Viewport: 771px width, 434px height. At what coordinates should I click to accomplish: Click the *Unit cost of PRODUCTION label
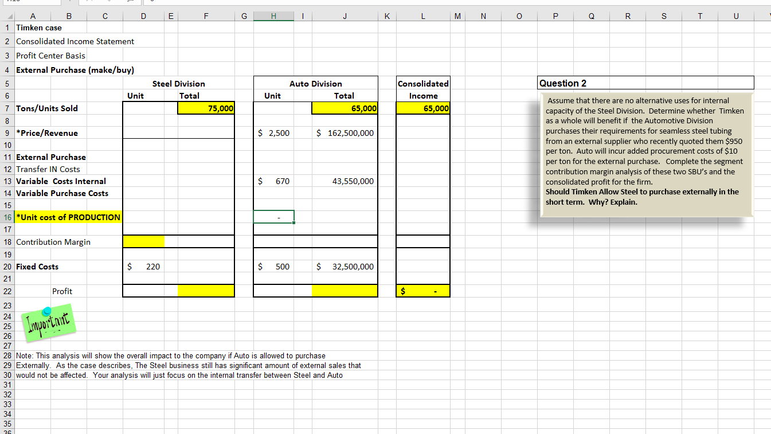[x=68, y=217]
